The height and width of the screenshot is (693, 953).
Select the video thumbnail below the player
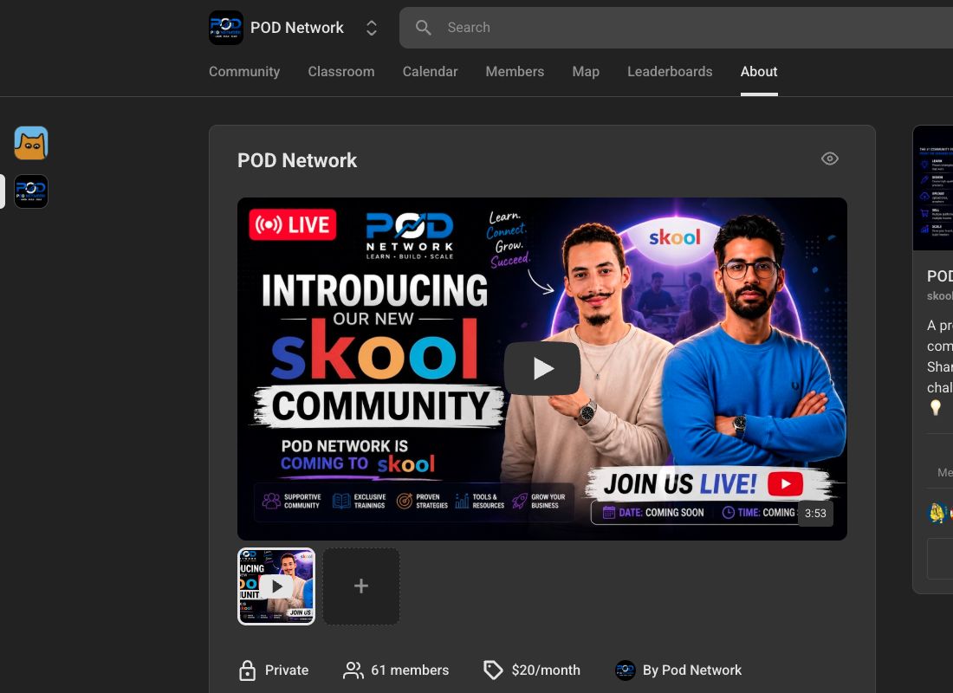(276, 586)
